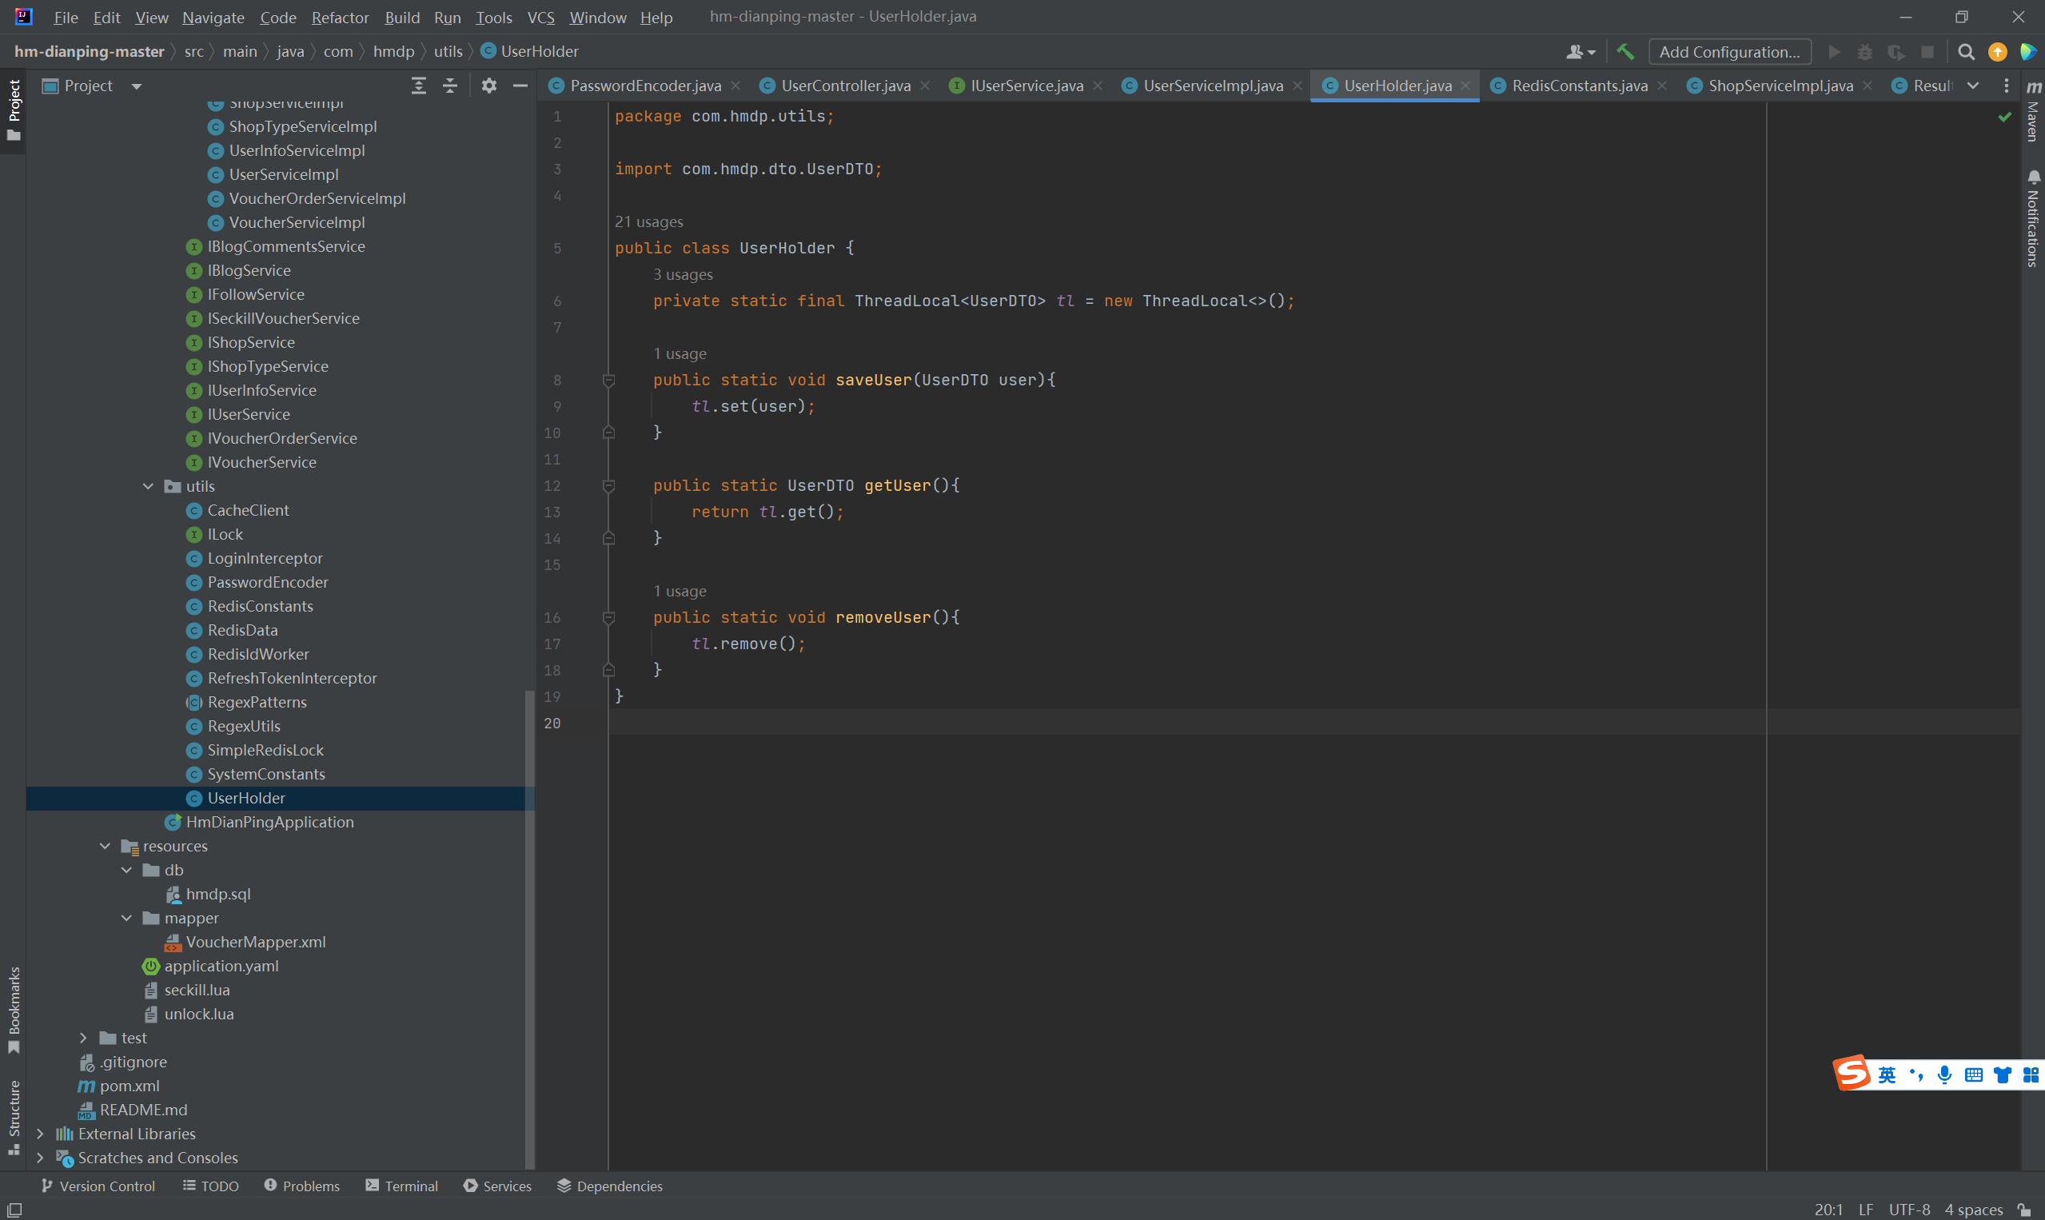The image size is (2045, 1220).
Task: Toggle read-only lock in status bar
Action: 2024,1210
